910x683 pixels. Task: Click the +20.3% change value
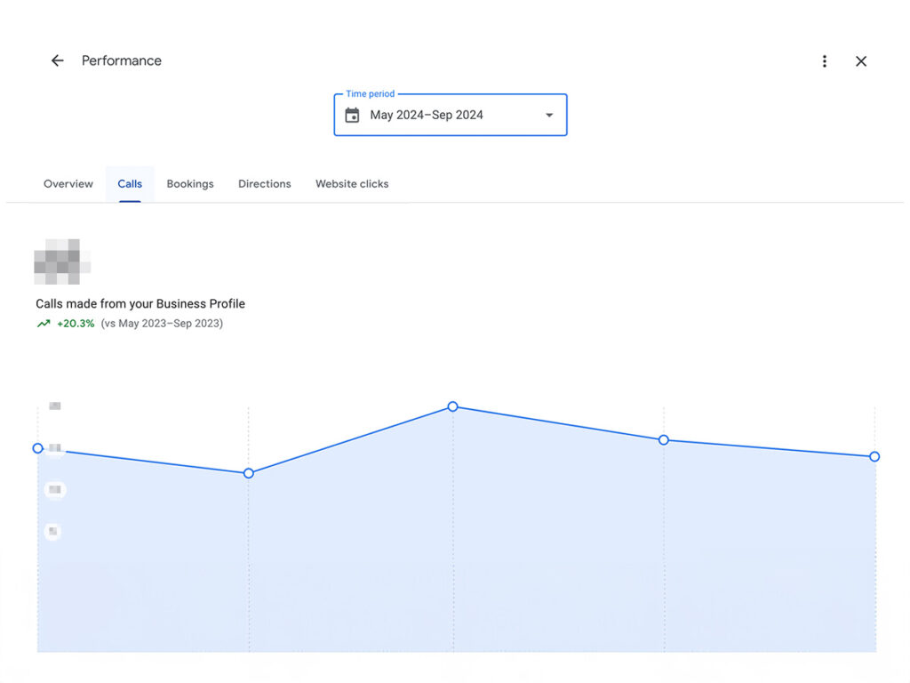[76, 324]
